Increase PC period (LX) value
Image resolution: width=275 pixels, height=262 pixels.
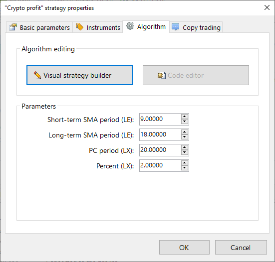coord(185,147)
